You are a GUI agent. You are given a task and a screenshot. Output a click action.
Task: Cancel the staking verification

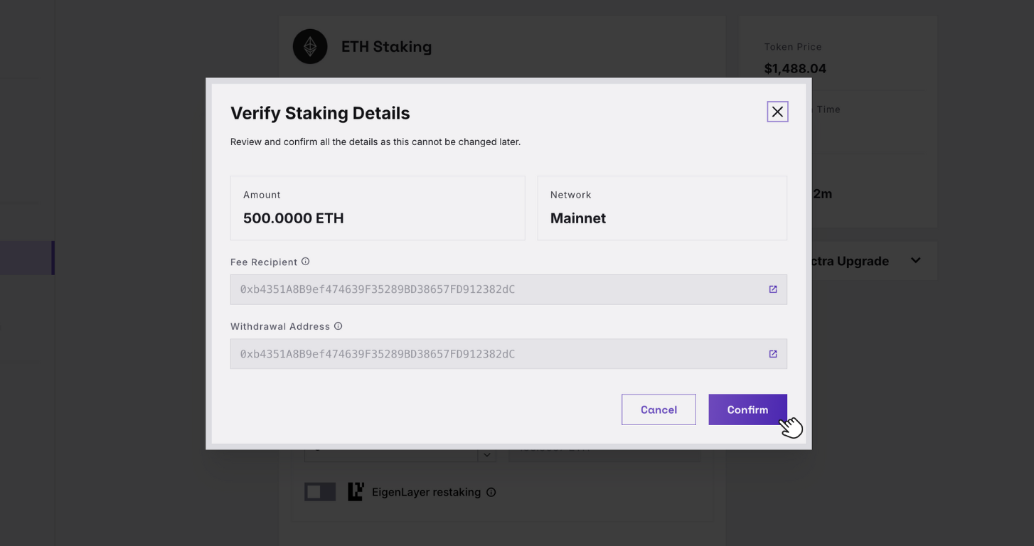coord(659,409)
